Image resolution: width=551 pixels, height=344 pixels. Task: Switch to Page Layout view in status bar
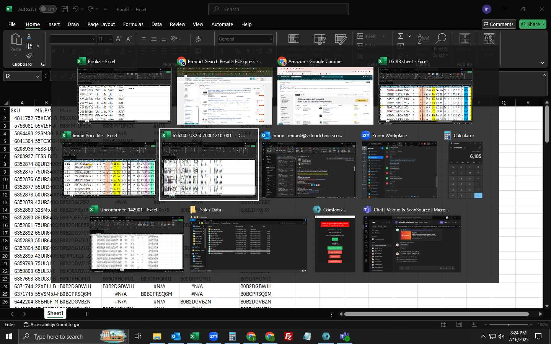pyautogui.click(x=459, y=325)
